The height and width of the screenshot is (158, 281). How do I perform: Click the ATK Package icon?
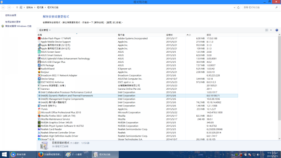[x=39, y=66]
